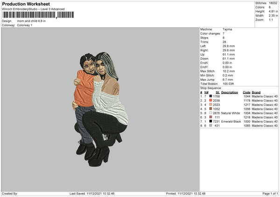Screen dimensions: 280x197
Task: Select the dark navy swatch for stop 1
Action: (x=210, y=96)
